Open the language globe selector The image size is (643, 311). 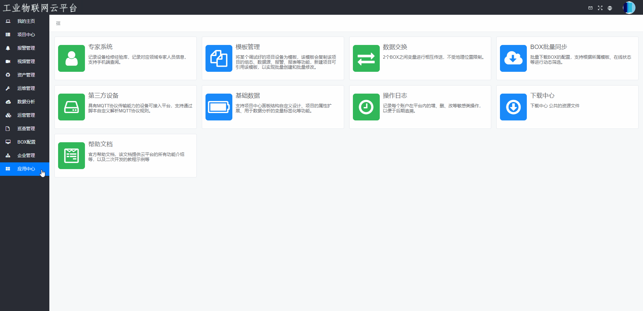coord(610,8)
